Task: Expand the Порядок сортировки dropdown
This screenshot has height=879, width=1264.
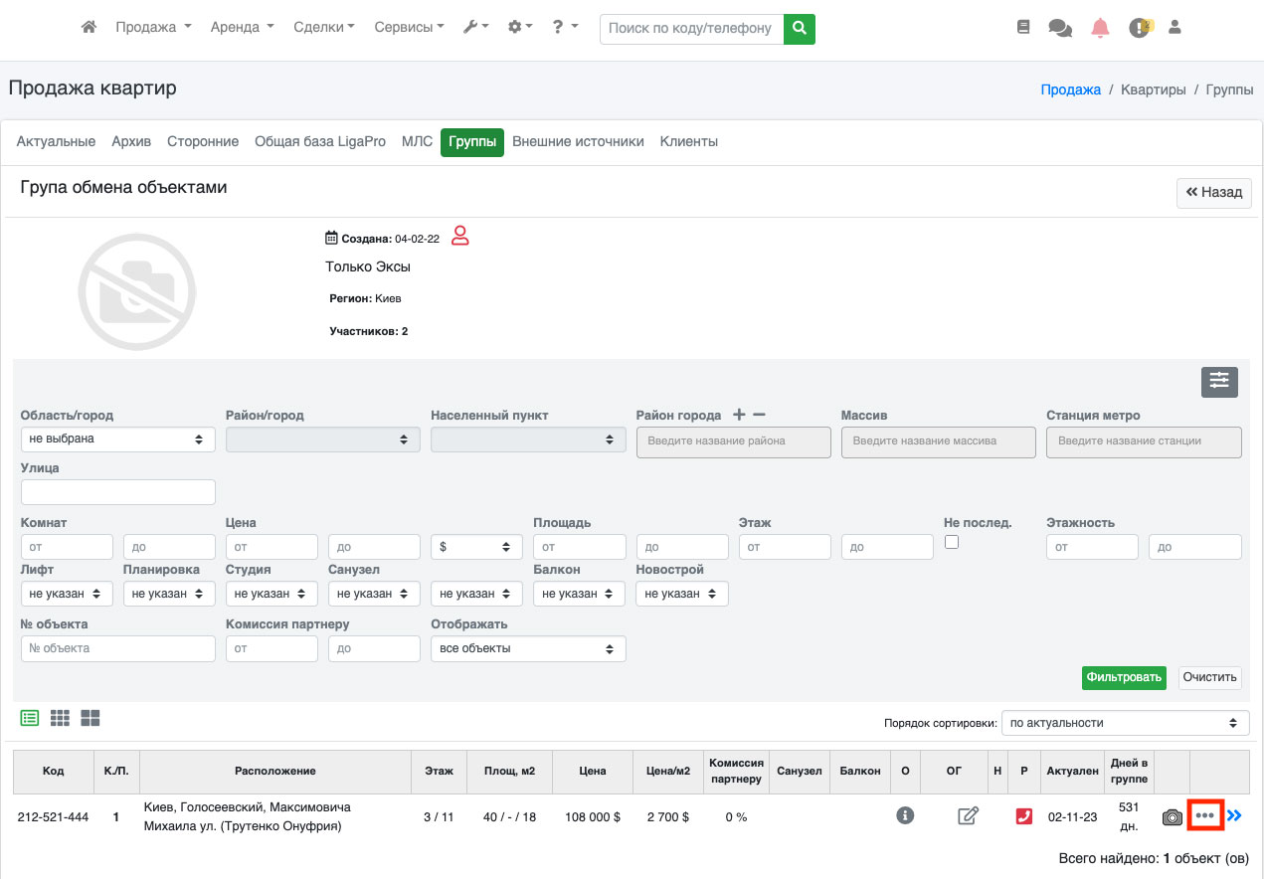Action: [1125, 723]
